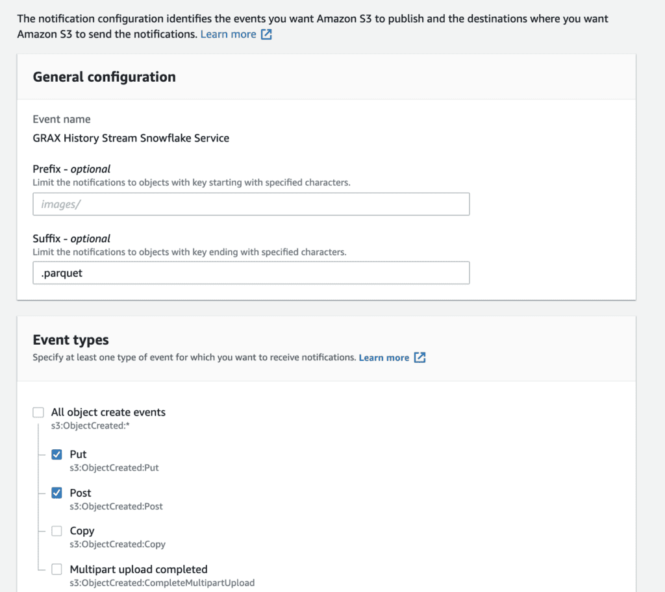Select the GRAX History Stream Snowflake Service name
The width and height of the screenshot is (665, 592).
(x=131, y=138)
